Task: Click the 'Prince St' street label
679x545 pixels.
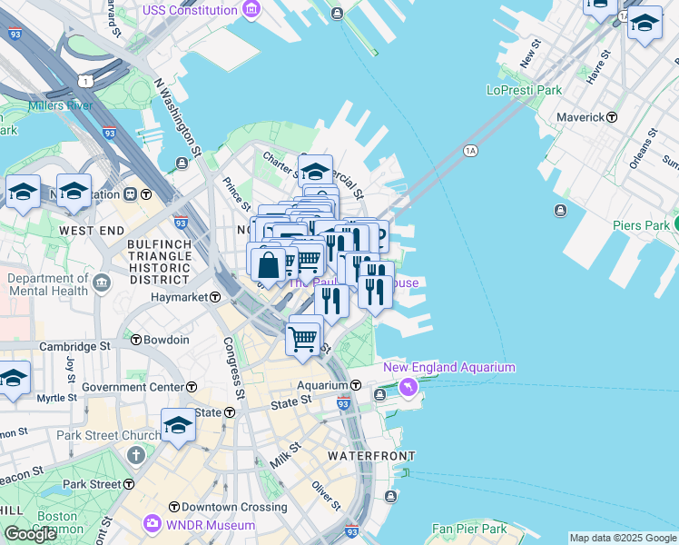Action: click(x=236, y=194)
